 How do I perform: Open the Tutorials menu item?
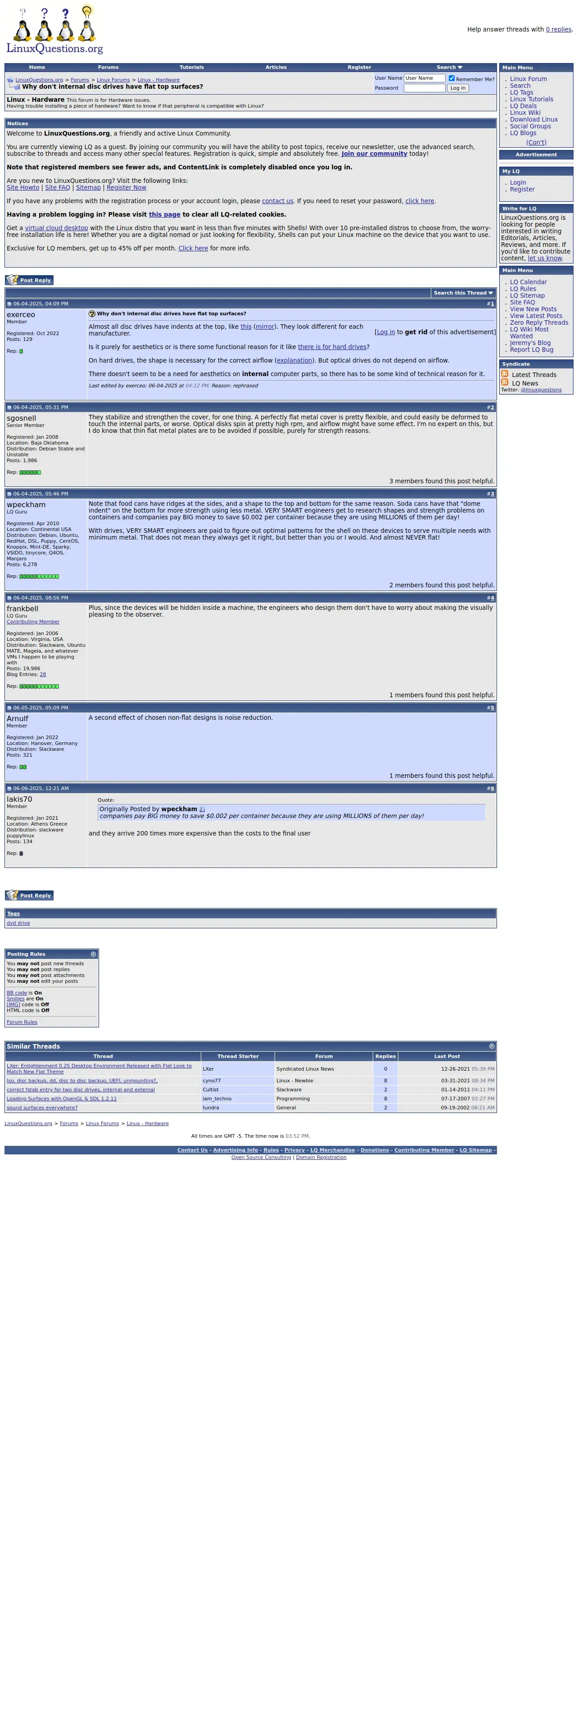(x=192, y=68)
